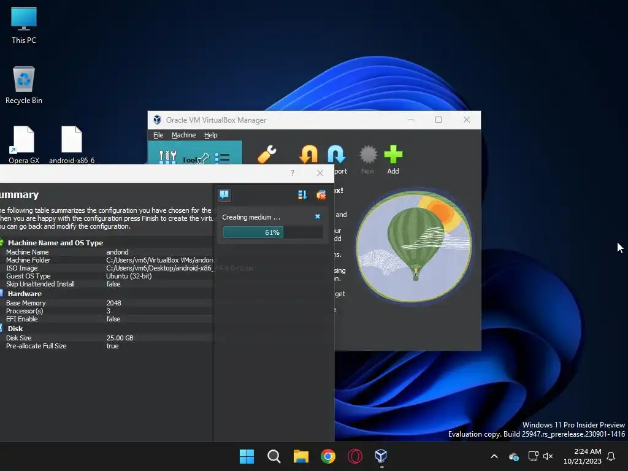Click the Creating medium notification text
This screenshot has width=628, height=471.
click(x=251, y=217)
